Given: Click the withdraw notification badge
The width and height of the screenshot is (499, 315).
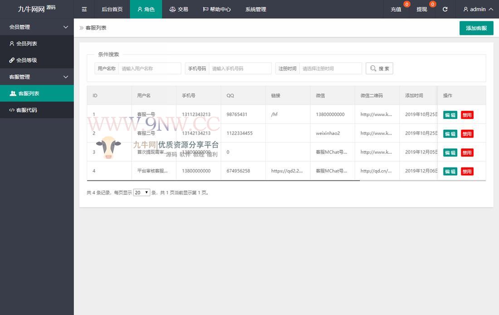Looking at the screenshot, I should pos(432,4).
